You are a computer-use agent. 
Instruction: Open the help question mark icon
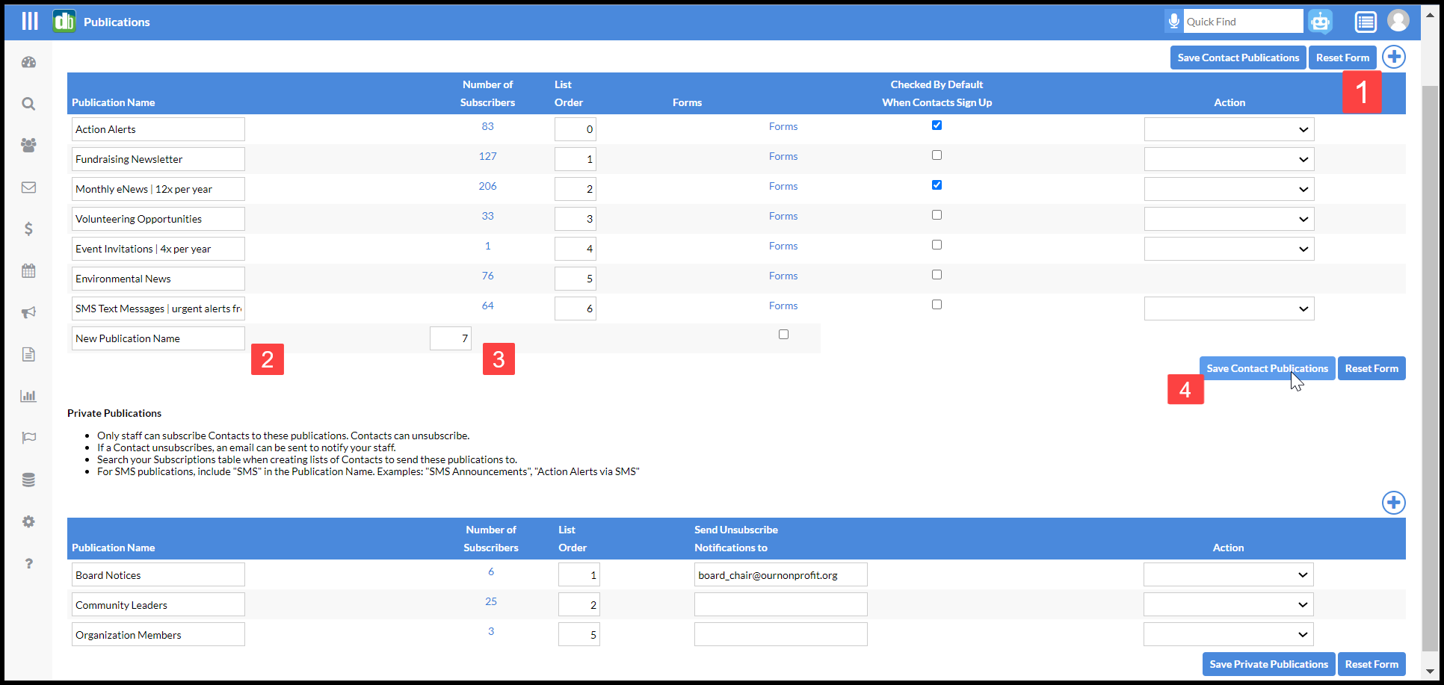28,563
